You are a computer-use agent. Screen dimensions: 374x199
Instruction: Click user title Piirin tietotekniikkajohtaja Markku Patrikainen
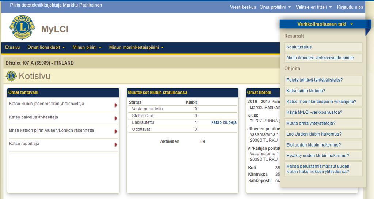(x=56, y=5)
